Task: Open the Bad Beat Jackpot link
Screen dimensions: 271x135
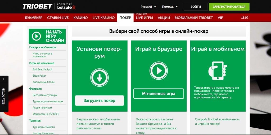Action: click(x=43, y=69)
